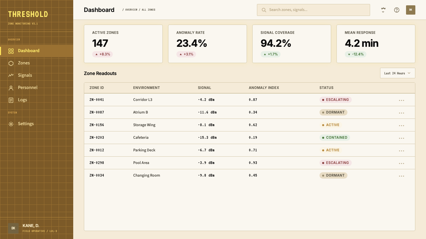
Task: Open the Last 24 Hours dropdown
Action: pyautogui.click(x=397, y=73)
